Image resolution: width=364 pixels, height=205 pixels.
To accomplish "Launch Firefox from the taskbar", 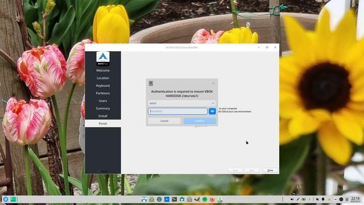I will tap(212, 199).
